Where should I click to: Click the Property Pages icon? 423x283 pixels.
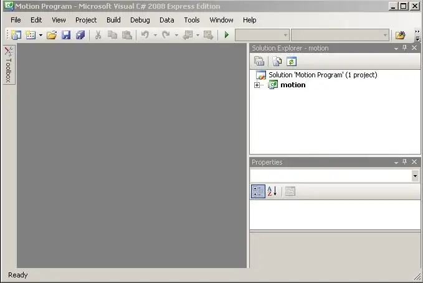coord(290,191)
